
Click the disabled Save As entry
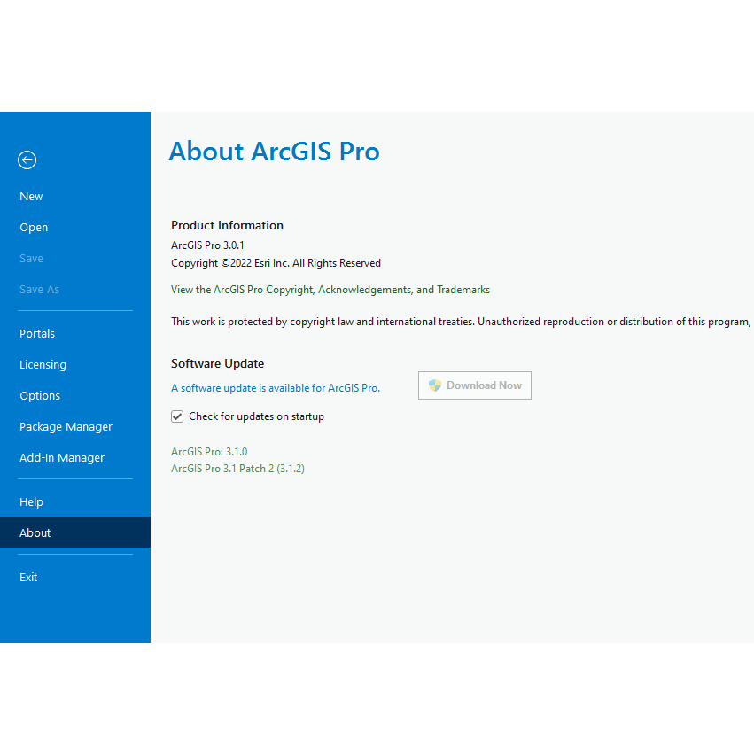coord(40,290)
